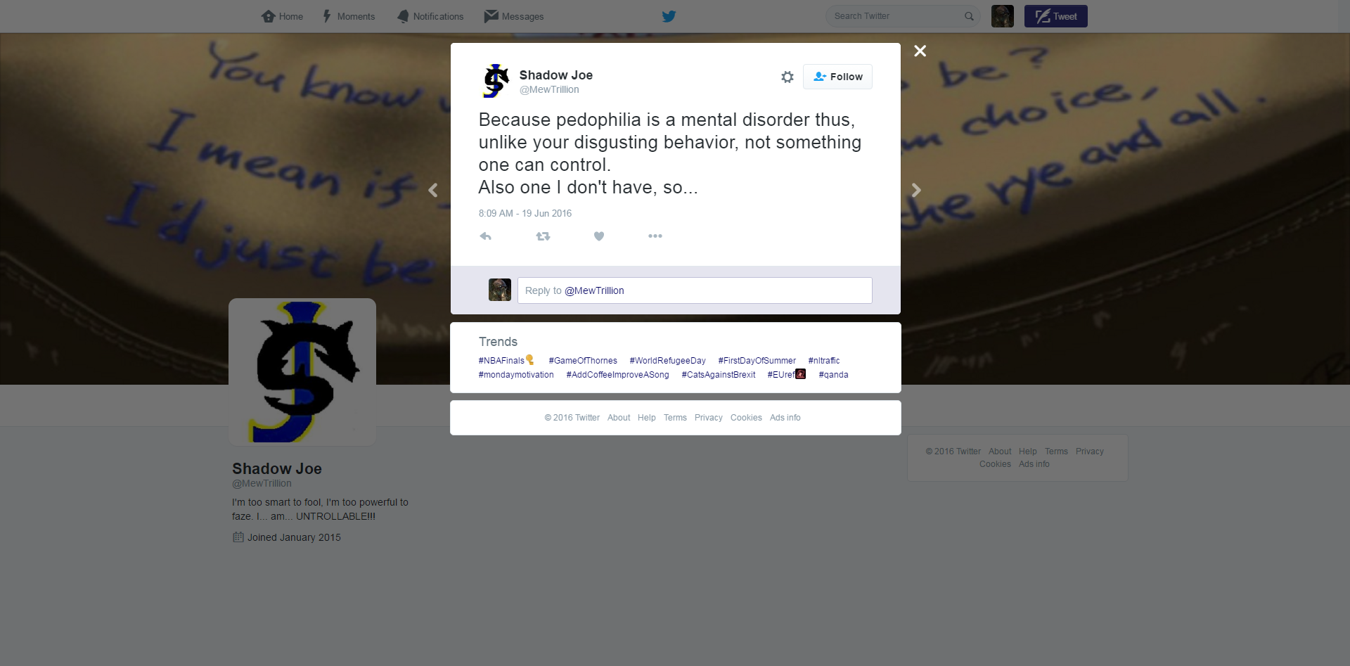Retweet the tweet

tap(543, 236)
